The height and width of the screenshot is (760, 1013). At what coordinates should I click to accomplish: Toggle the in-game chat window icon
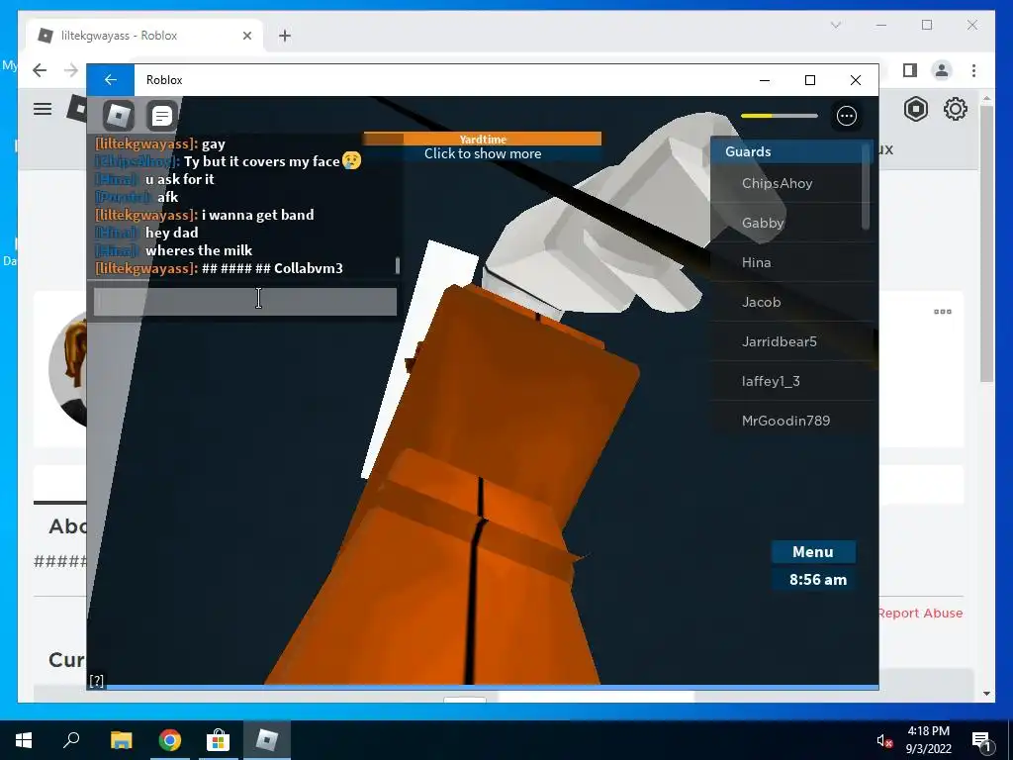(161, 116)
